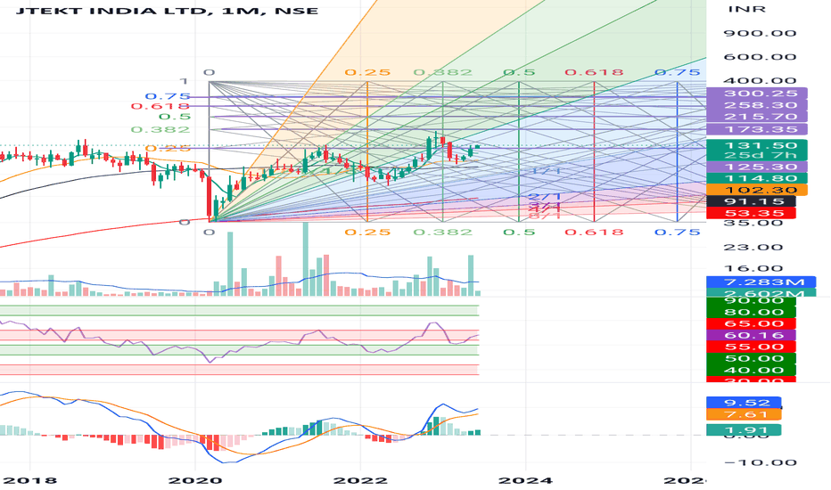
Task: Click the 2024 year label on time axis
Action: pyautogui.click(x=526, y=481)
